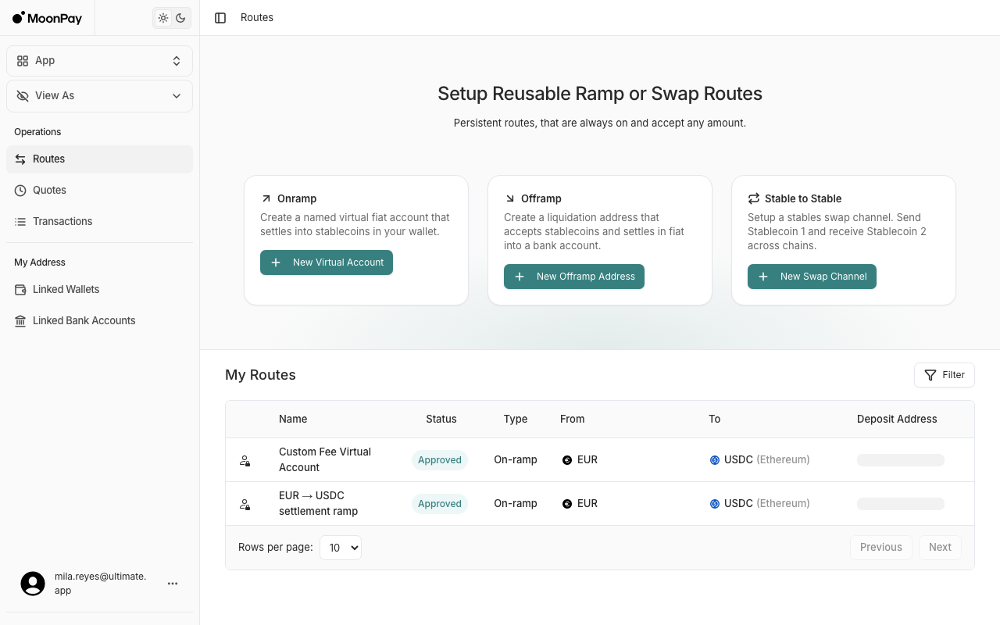Toggle the sidebar panel icon
This screenshot has width=1000, height=625.
pos(220,18)
